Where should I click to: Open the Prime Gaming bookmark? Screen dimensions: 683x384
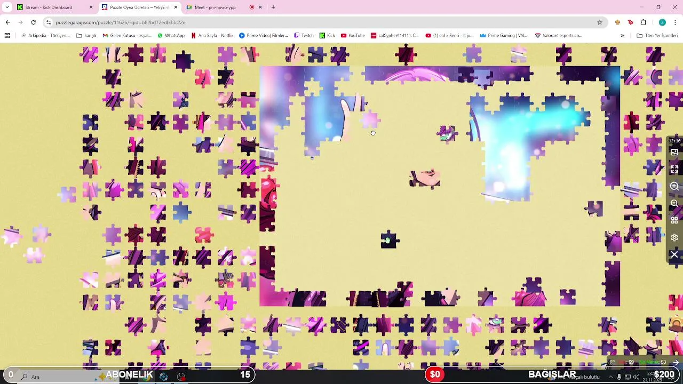tap(504, 36)
